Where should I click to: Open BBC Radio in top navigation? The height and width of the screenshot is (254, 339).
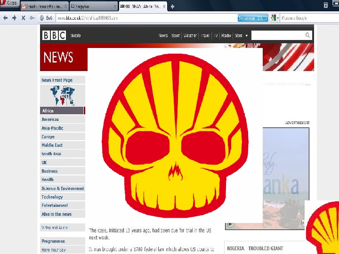(226, 35)
